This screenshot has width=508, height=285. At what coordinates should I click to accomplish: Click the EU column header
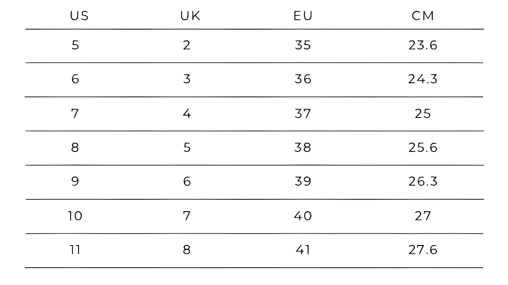tap(303, 16)
